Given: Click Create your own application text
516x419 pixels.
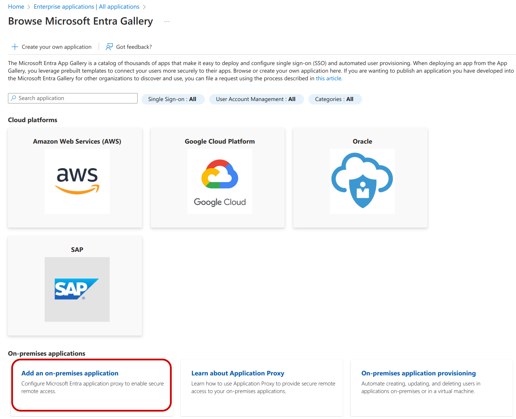Looking at the screenshot, I should tap(57, 47).
